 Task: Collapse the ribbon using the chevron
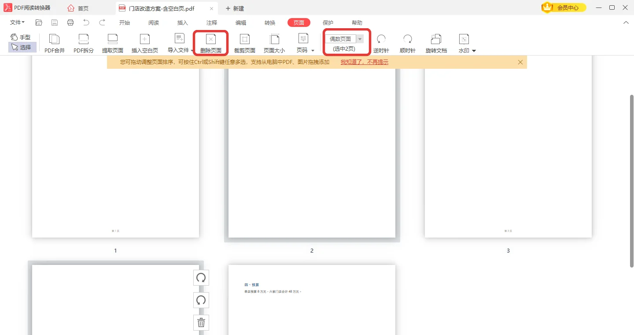626,22
